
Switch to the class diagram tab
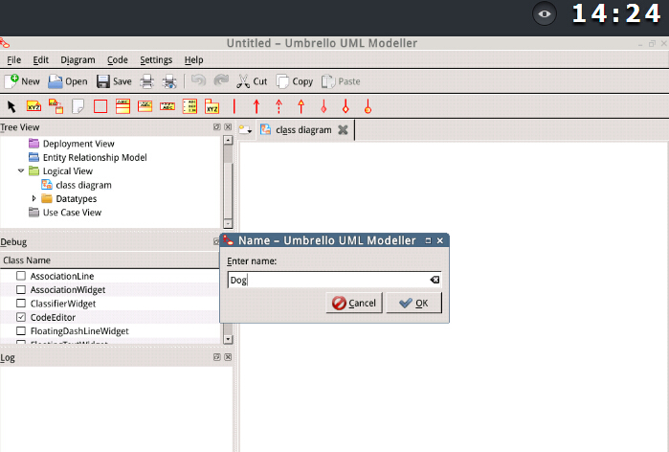coord(303,129)
